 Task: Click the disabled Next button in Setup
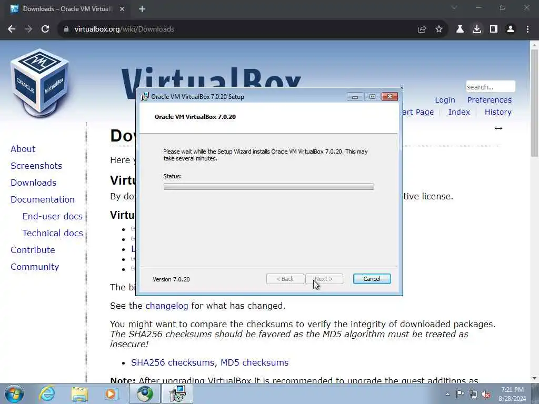click(324, 279)
